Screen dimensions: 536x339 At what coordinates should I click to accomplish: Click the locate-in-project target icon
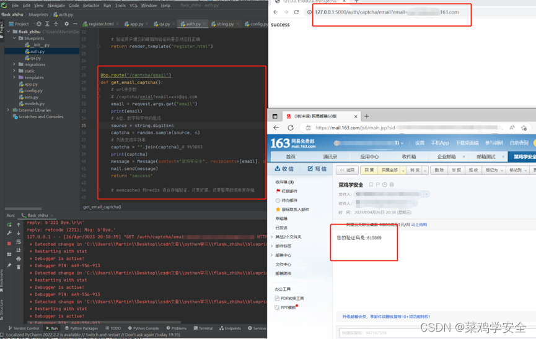tap(39, 24)
